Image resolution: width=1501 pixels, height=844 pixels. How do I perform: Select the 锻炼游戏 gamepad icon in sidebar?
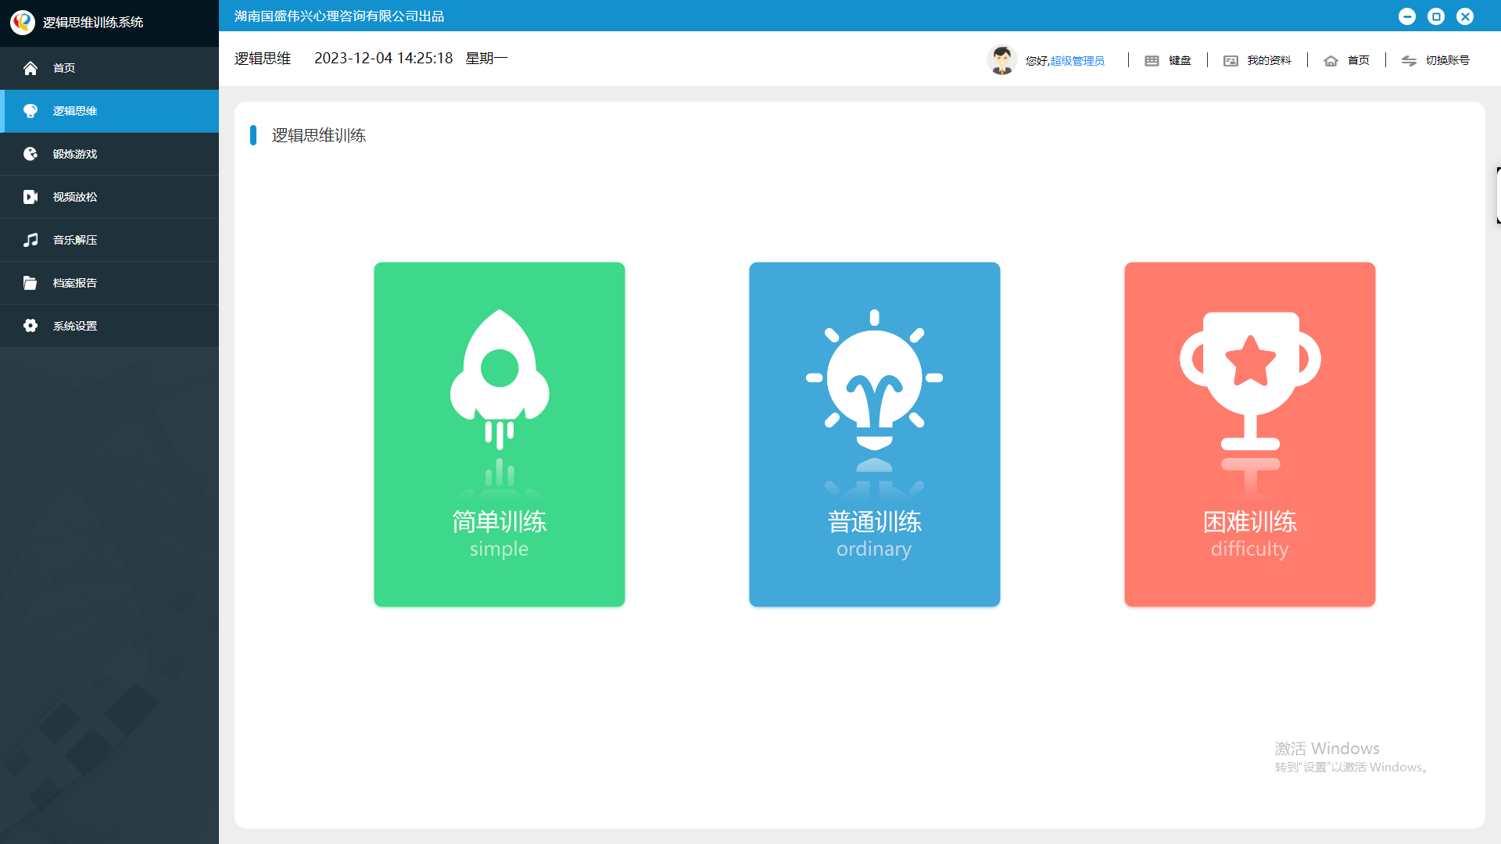point(30,153)
